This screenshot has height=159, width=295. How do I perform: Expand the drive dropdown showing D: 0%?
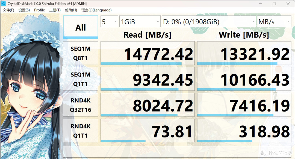(x=209, y=22)
